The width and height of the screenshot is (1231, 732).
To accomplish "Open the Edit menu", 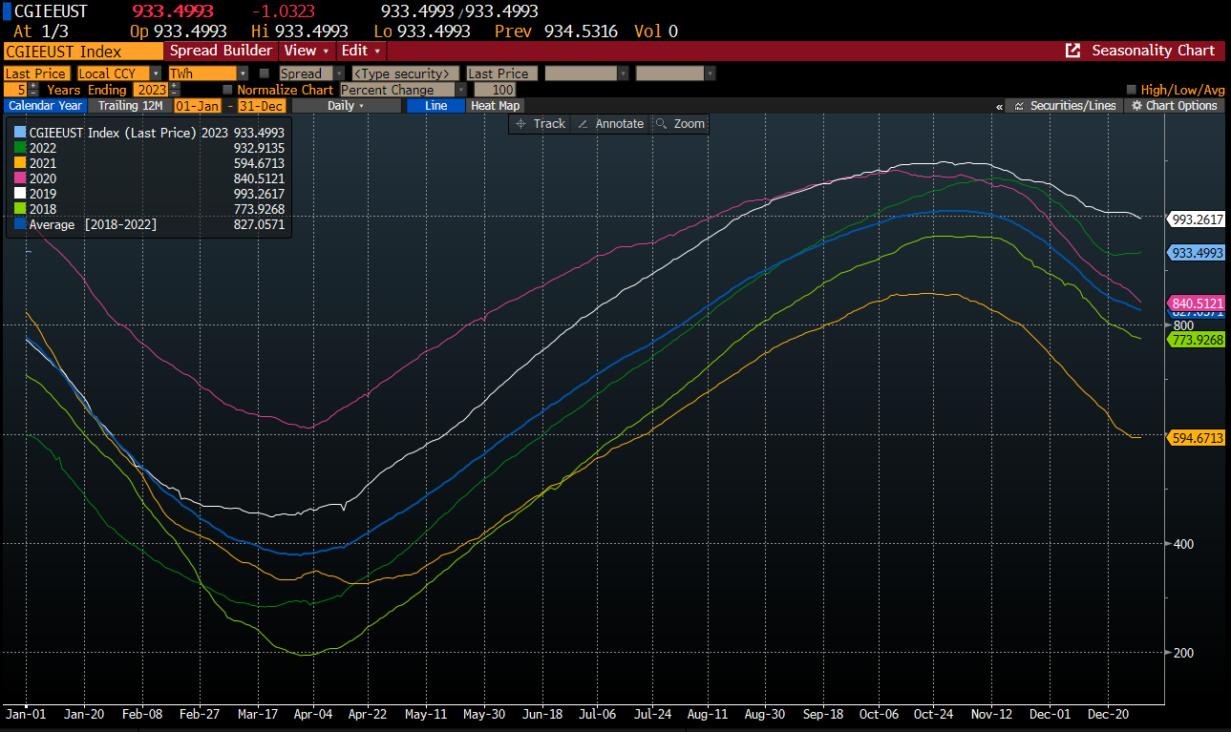I will coord(361,51).
